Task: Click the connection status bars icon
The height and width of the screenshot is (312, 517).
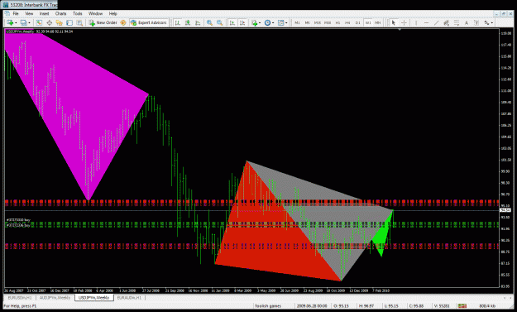Action: point(462,306)
